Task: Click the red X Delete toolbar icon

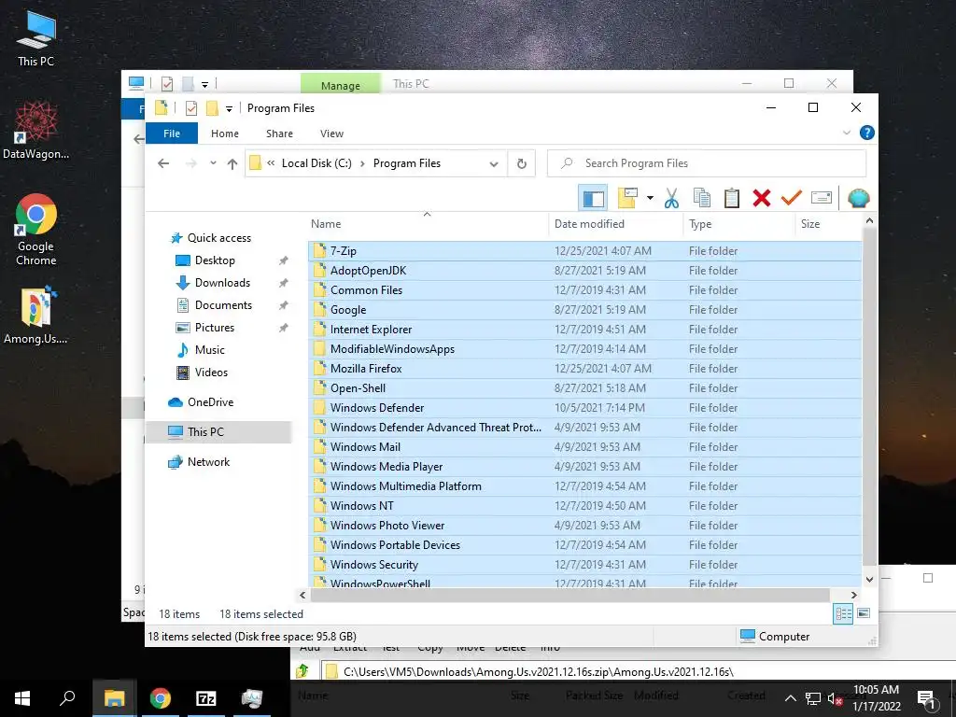Action: point(762,198)
